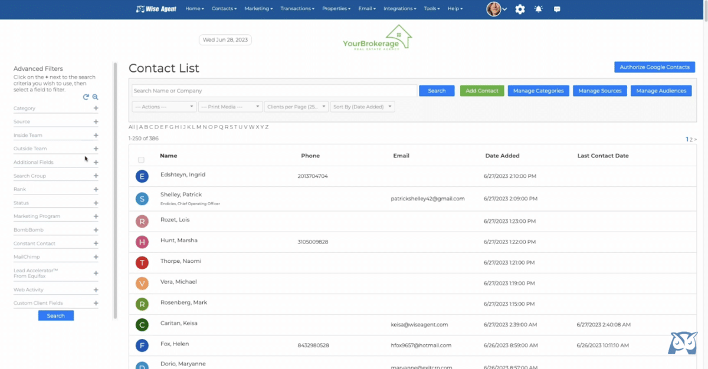Open the notifications bell icon
The image size is (708, 369).
(x=538, y=9)
